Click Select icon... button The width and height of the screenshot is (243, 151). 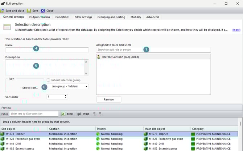point(30,88)
